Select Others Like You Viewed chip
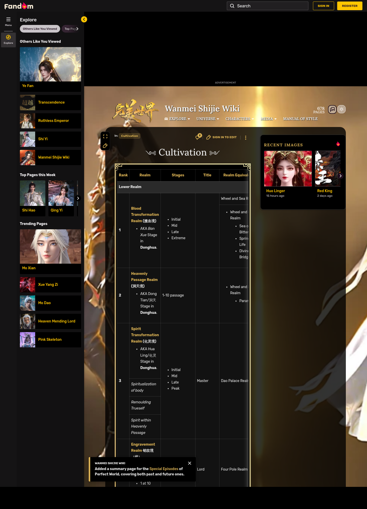 point(40,29)
